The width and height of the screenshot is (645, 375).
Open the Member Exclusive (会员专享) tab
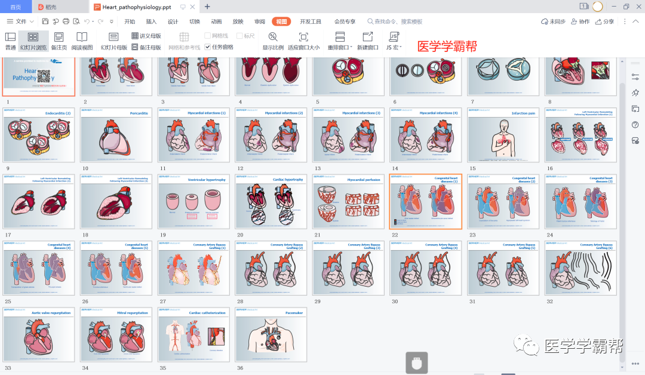coord(345,21)
